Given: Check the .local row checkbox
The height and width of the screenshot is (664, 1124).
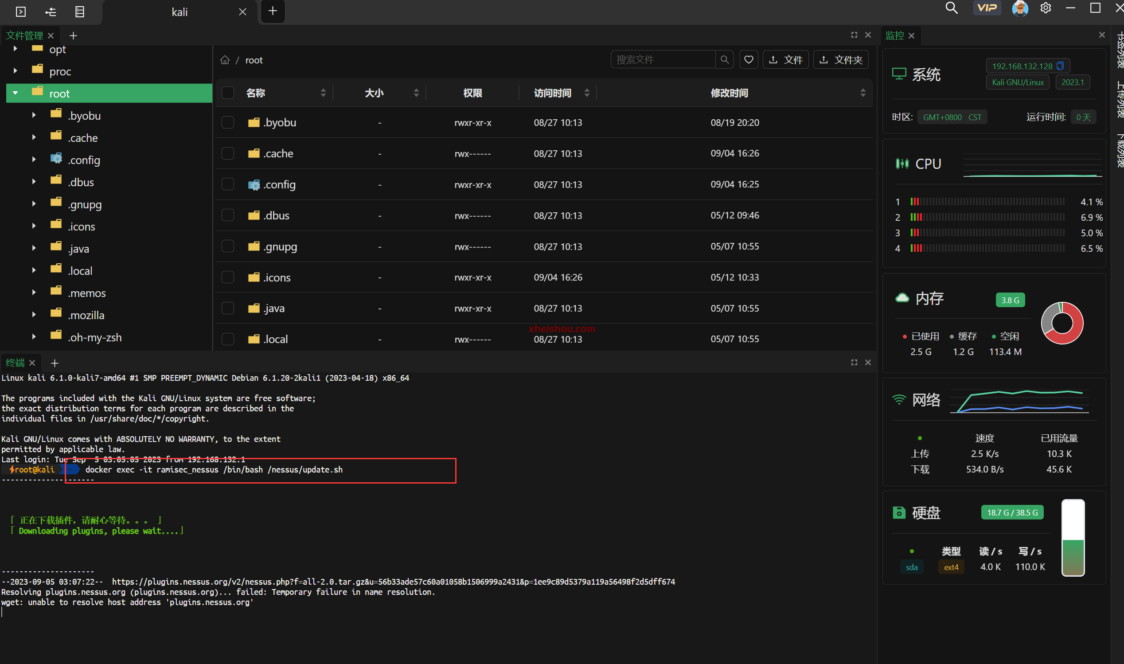Looking at the screenshot, I should coord(228,339).
